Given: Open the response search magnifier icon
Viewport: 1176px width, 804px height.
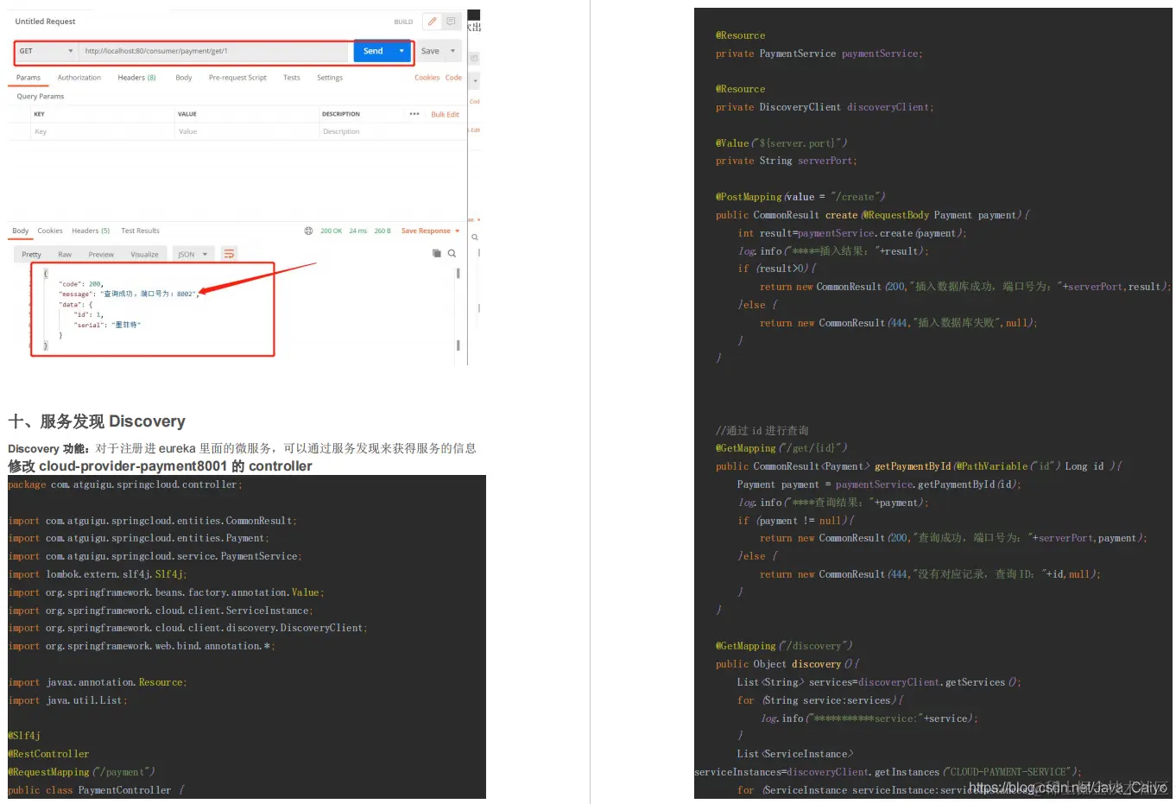Looking at the screenshot, I should pyautogui.click(x=452, y=253).
